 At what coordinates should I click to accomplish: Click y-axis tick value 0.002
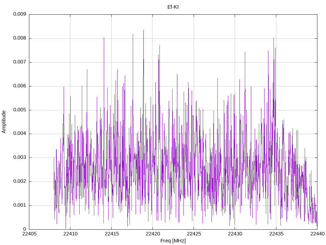[20, 182]
